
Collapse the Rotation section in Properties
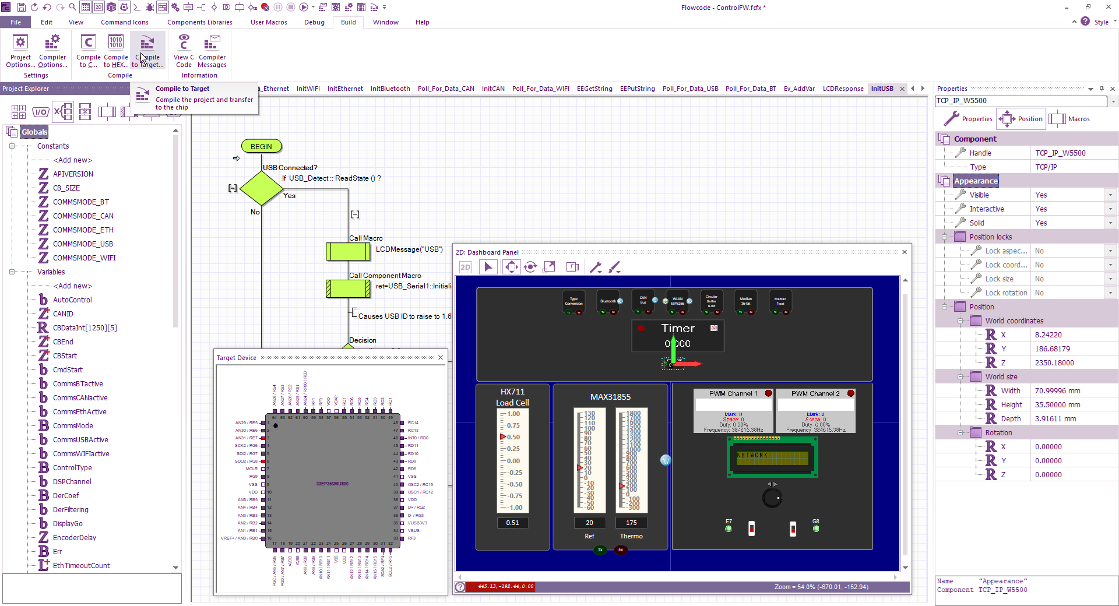click(x=960, y=433)
